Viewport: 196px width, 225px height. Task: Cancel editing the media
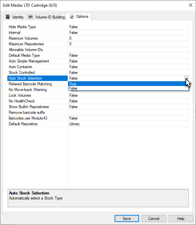click(x=154, y=218)
